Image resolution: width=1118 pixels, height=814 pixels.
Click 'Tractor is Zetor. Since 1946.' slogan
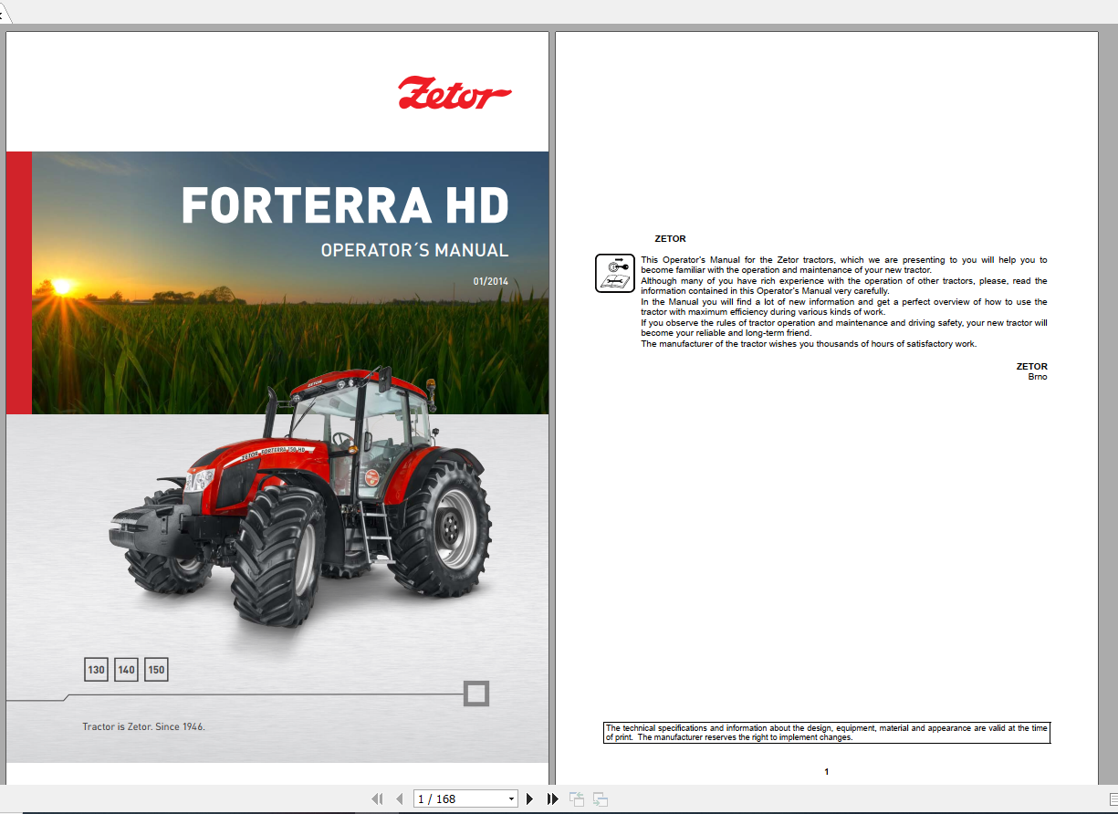(144, 727)
